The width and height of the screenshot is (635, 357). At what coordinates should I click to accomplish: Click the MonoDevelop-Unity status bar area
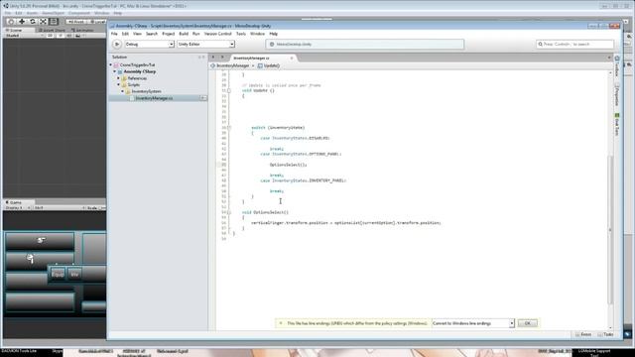point(364,44)
